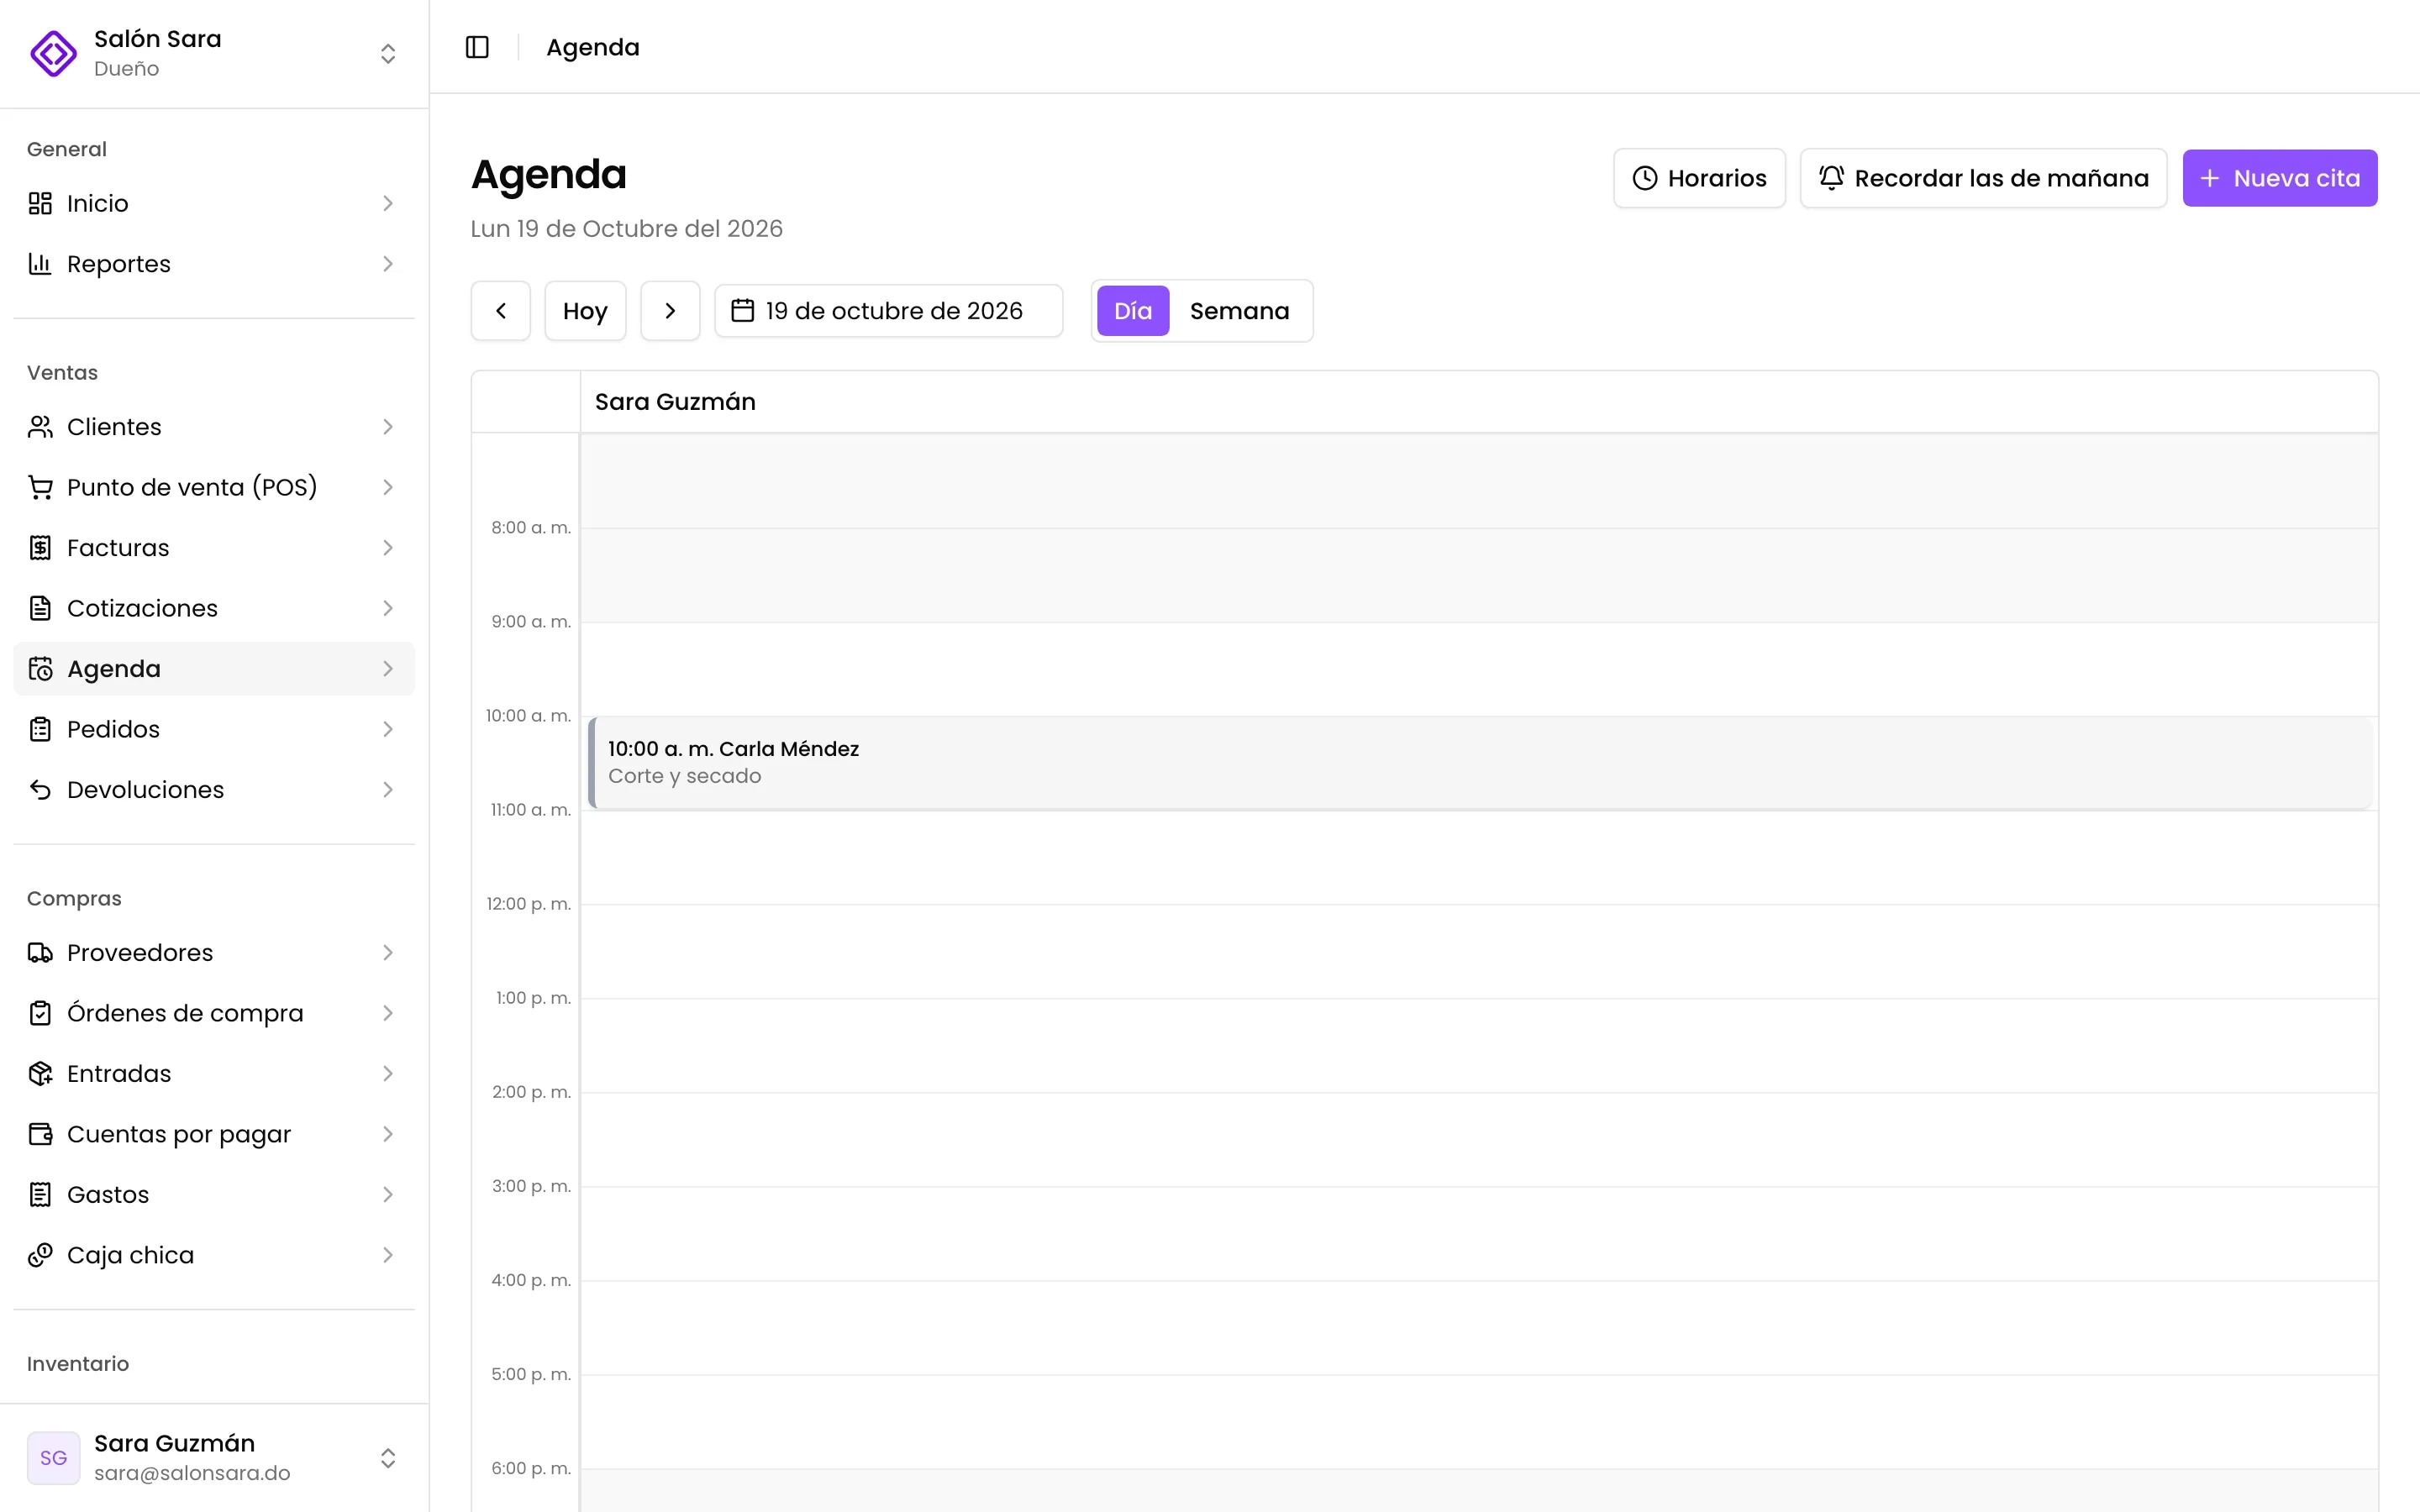Expand the Proveedores chevron
Viewport: 2420px width, 1512px height.
[x=388, y=953]
